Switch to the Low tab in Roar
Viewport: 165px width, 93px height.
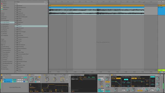pos(46,75)
